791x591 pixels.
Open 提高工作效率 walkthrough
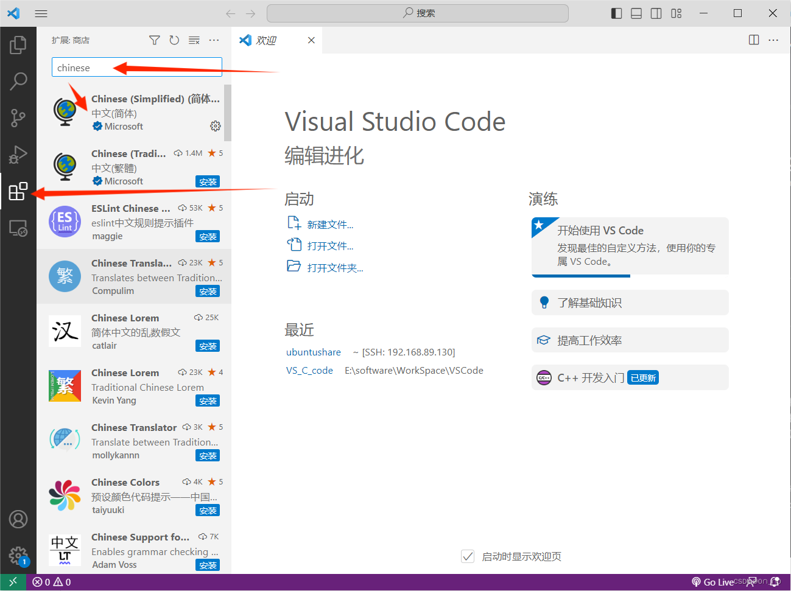pos(630,340)
